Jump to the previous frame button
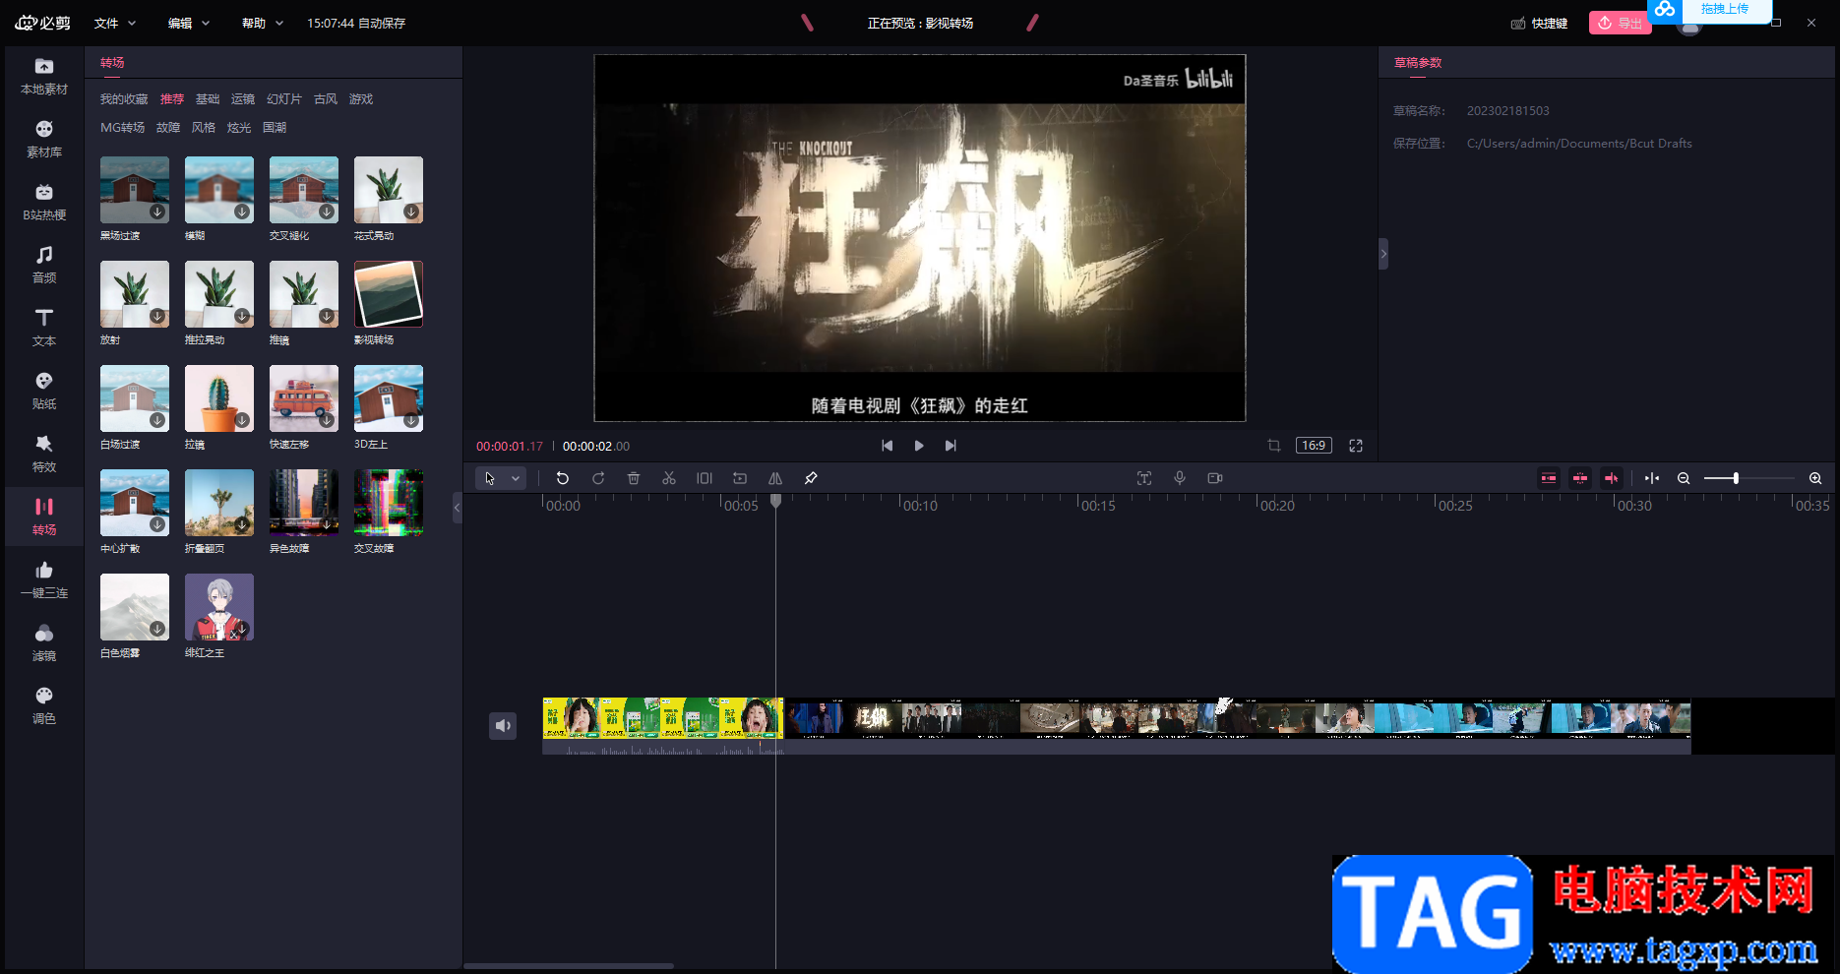 888,446
